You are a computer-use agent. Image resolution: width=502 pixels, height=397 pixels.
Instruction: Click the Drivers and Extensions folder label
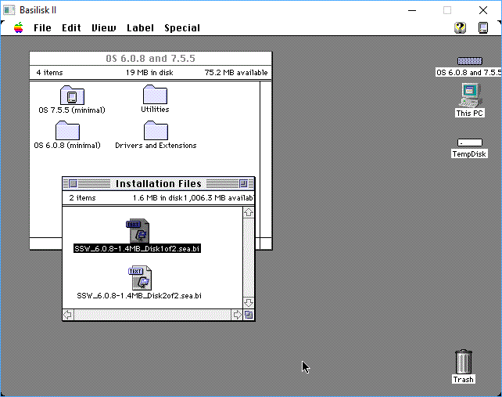pyautogui.click(x=156, y=146)
